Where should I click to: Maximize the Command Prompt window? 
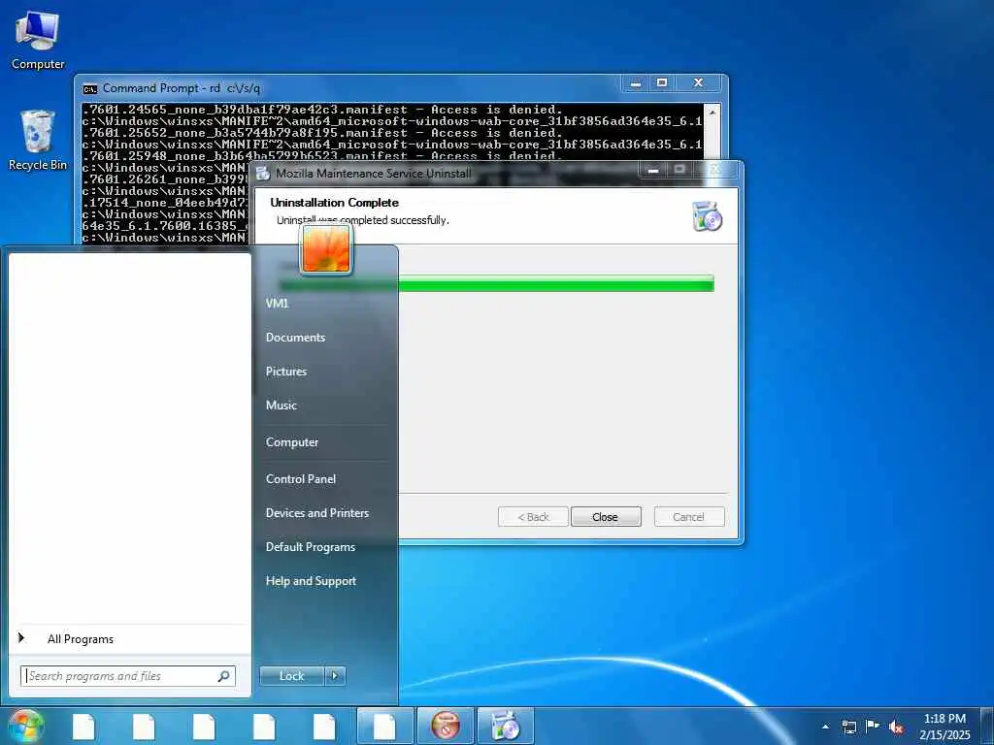pos(662,83)
